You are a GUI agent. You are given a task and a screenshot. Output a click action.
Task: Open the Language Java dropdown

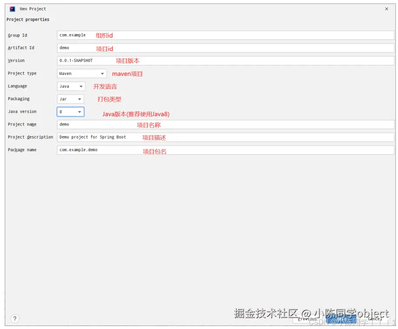(x=71, y=86)
